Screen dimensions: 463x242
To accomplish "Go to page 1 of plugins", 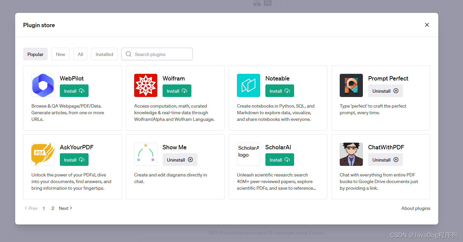I will point(44,208).
